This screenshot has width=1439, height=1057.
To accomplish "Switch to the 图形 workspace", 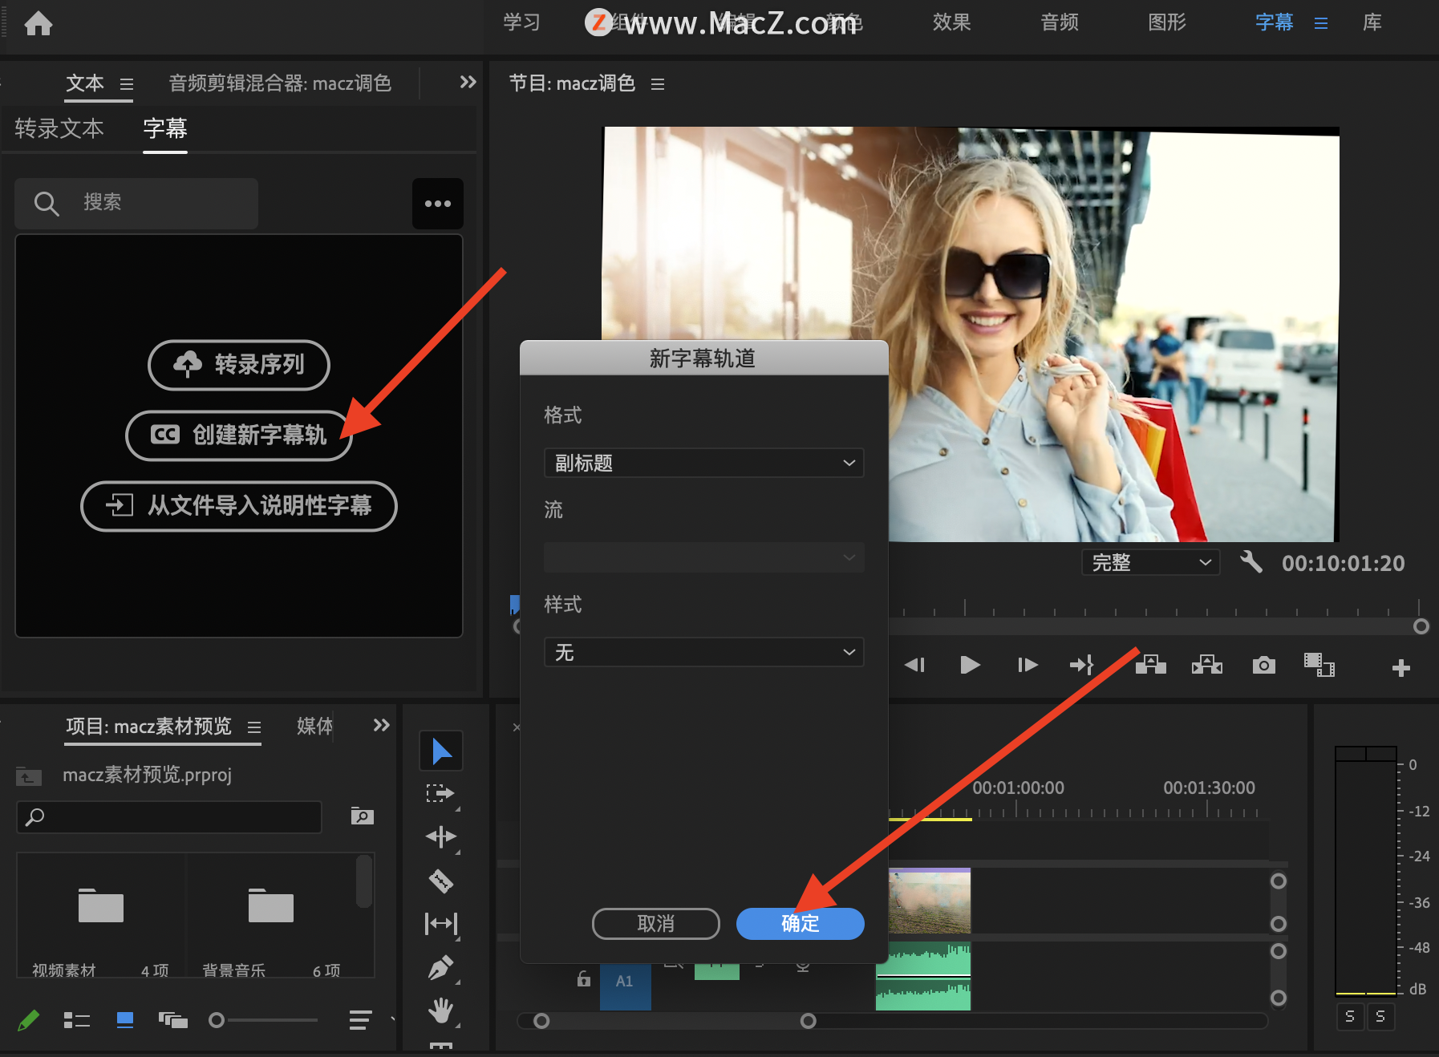I will point(1167,22).
